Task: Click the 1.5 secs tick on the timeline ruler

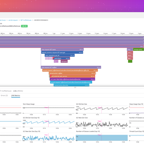Action: 97,33
